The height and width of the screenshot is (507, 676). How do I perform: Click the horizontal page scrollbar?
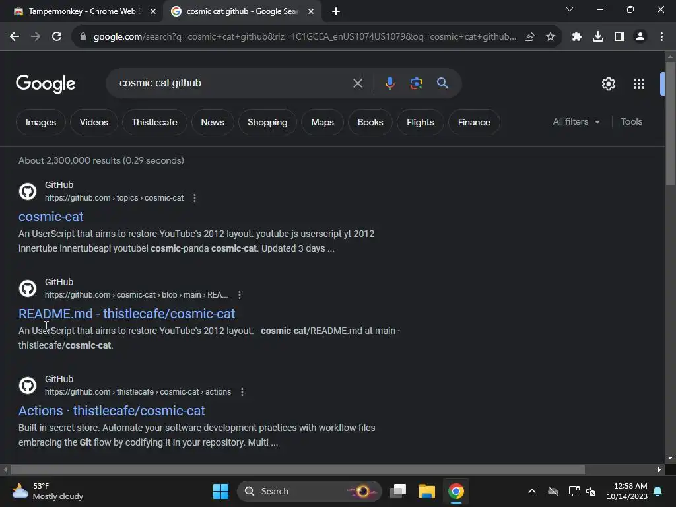[298, 469]
